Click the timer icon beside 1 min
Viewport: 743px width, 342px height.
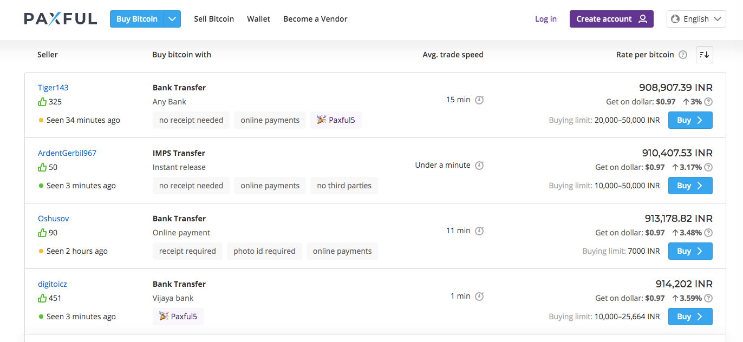[x=479, y=297]
